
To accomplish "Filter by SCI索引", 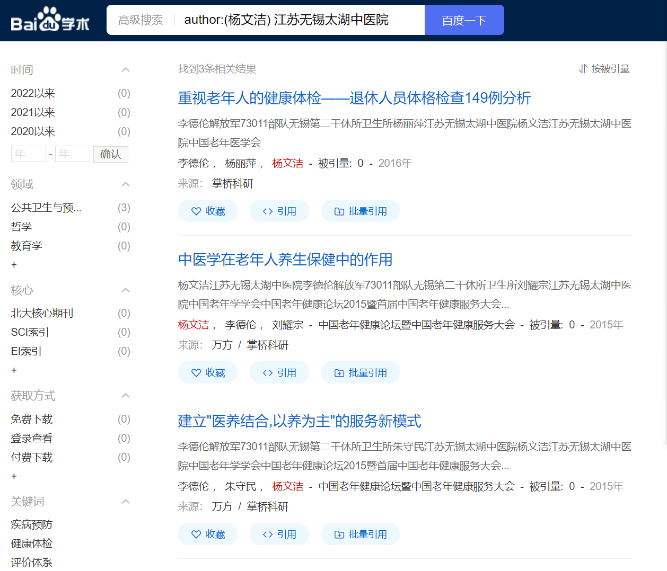I will coord(30,332).
